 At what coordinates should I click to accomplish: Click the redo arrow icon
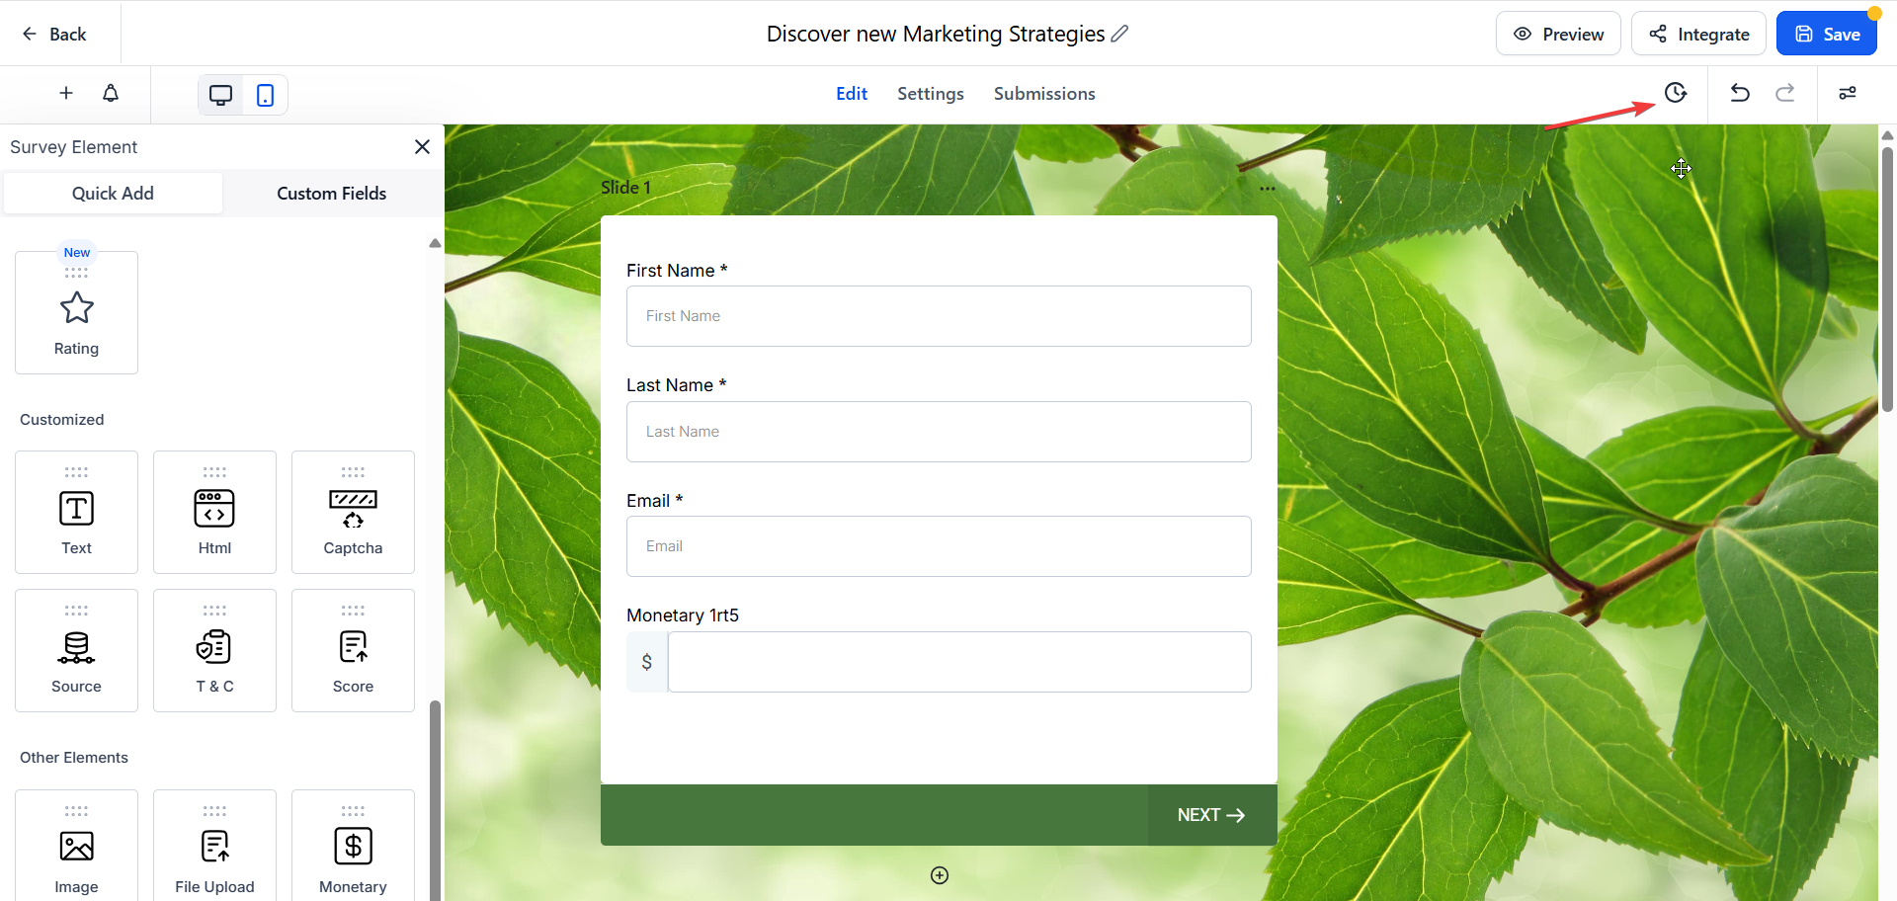point(1784,93)
